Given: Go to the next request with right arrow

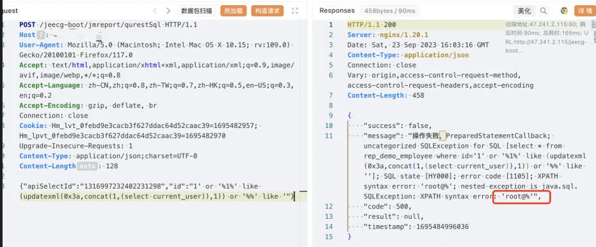Looking at the screenshot, I should [x=168, y=11].
